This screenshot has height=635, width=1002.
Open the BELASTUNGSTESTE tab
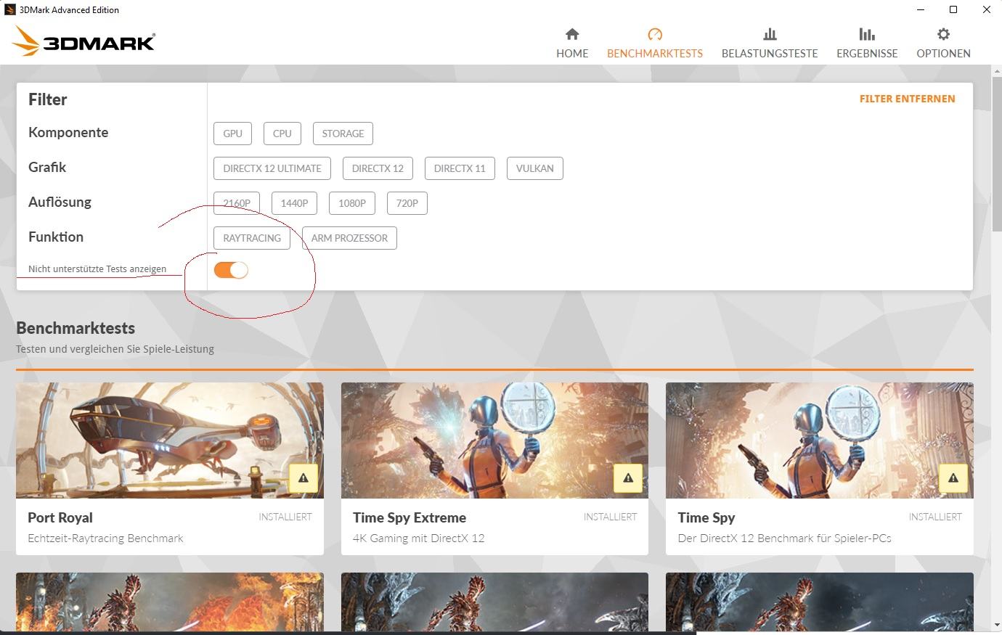[770, 44]
